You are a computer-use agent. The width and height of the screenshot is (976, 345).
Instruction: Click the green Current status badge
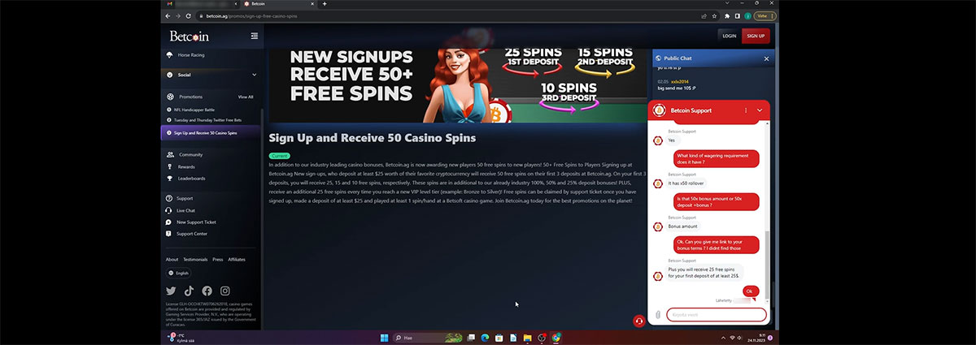[279, 155]
